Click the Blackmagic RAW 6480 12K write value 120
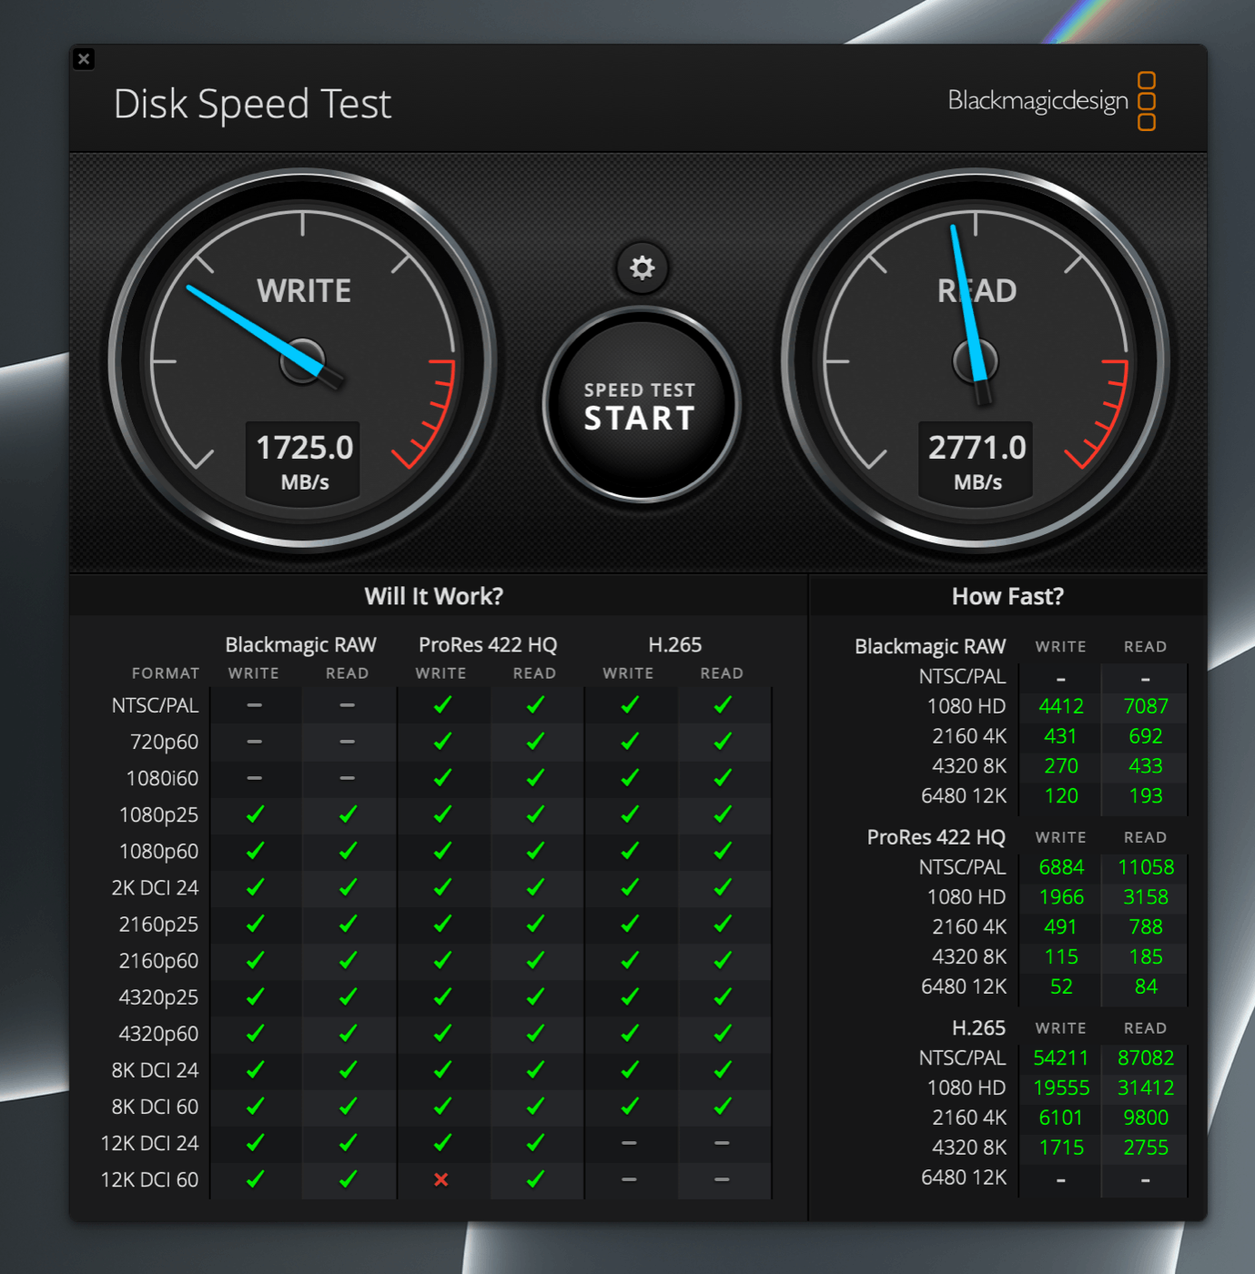This screenshot has height=1274, width=1255. click(x=1061, y=796)
